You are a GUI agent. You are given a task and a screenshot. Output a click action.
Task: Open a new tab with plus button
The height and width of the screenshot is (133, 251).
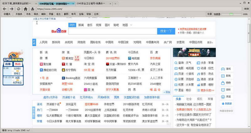tap(115, 3)
